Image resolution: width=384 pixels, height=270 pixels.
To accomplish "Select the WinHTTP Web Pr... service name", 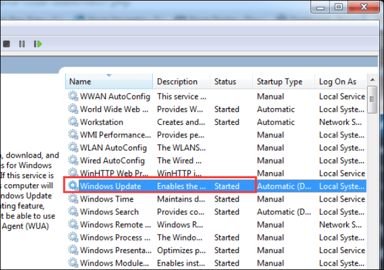I will tap(114, 173).
